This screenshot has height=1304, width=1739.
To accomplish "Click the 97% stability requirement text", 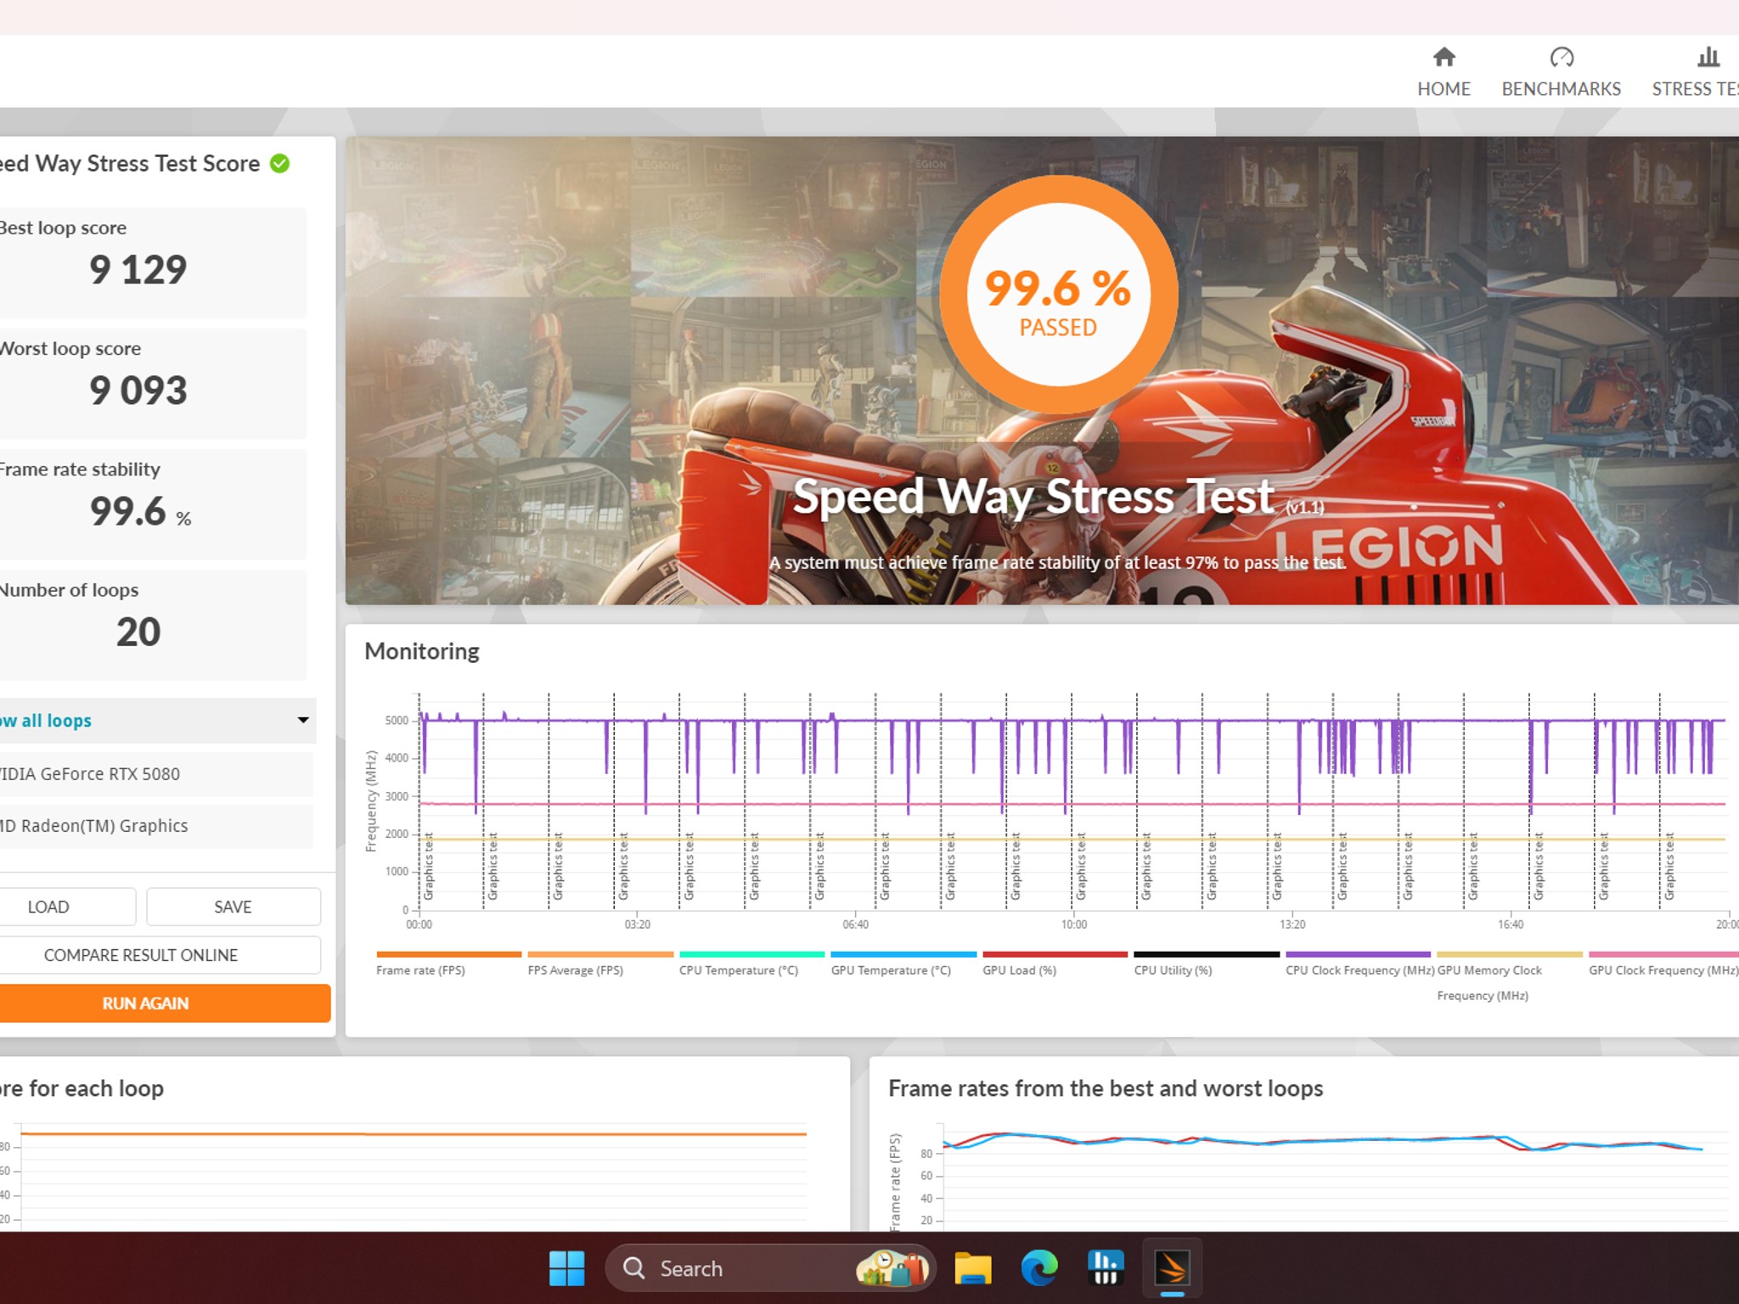I will (x=1057, y=563).
